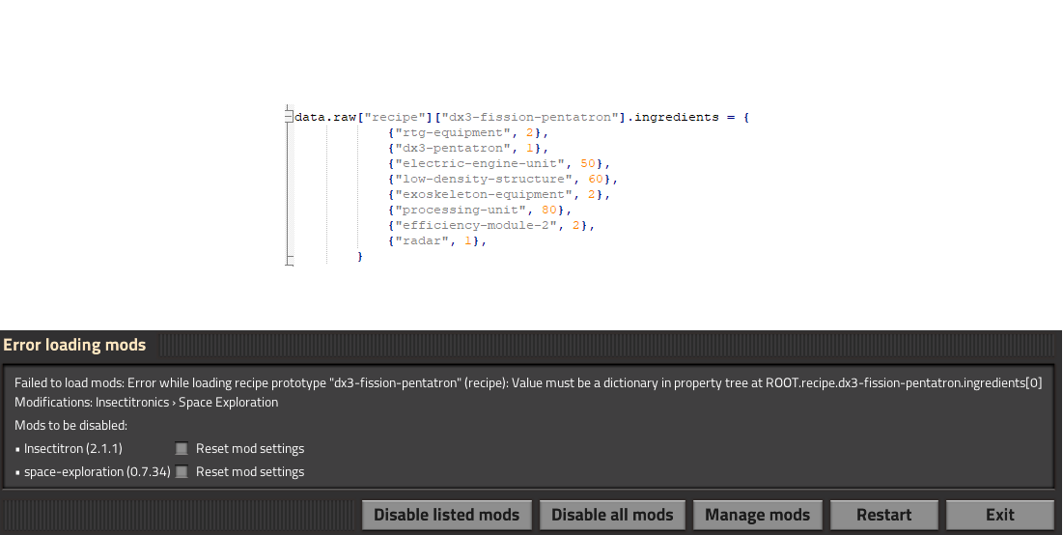Check Reset mod settings for Insectitron
Image resolution: width=1063 pixels, height=535 pixels.
182,448
